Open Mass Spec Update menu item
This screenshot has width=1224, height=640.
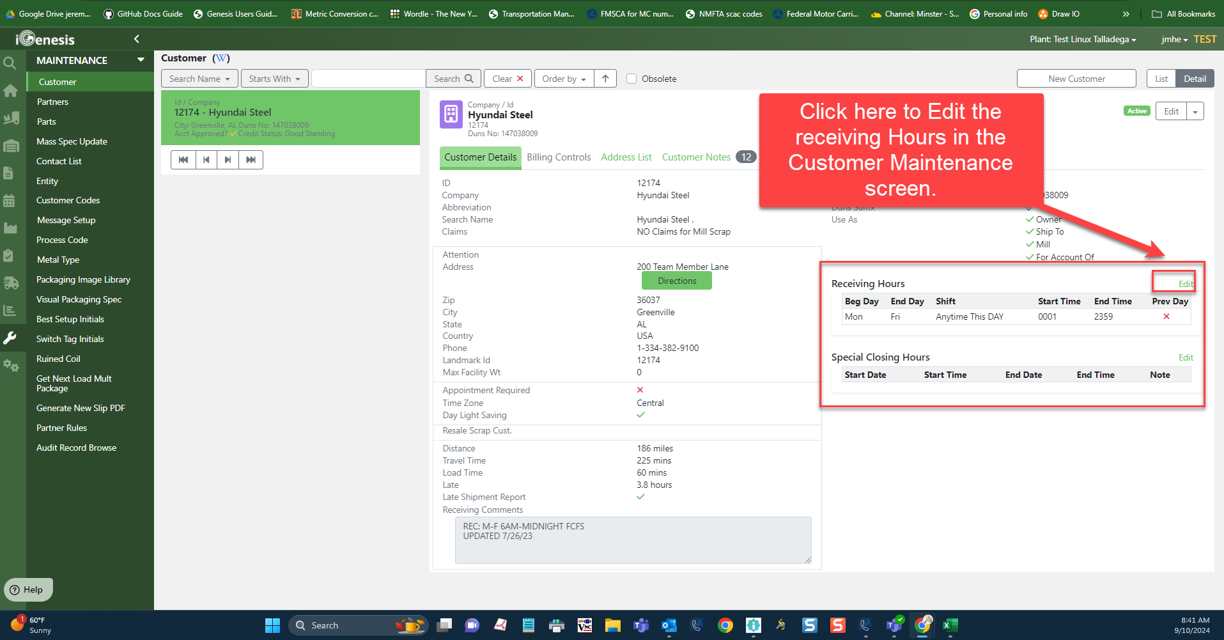72,141
